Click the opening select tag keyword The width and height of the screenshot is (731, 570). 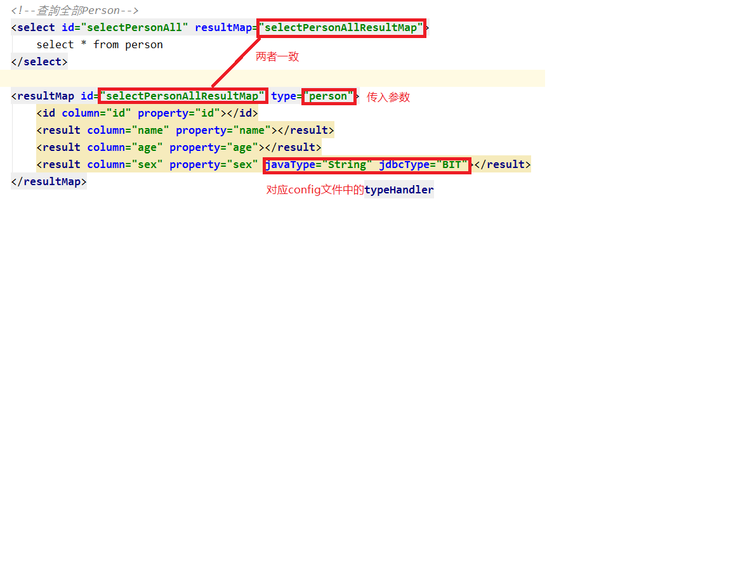36,27
